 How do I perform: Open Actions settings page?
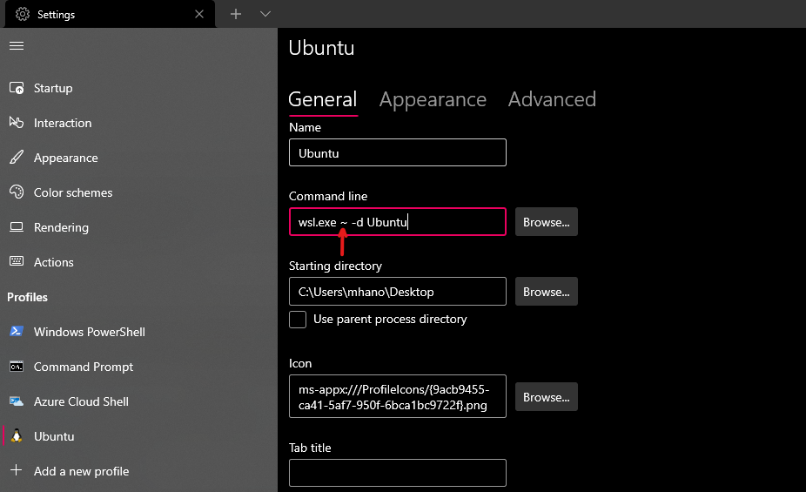[138, 262]
